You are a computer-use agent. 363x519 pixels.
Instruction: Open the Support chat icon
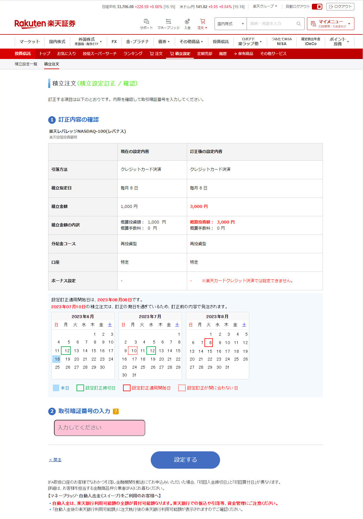point(146,22)
